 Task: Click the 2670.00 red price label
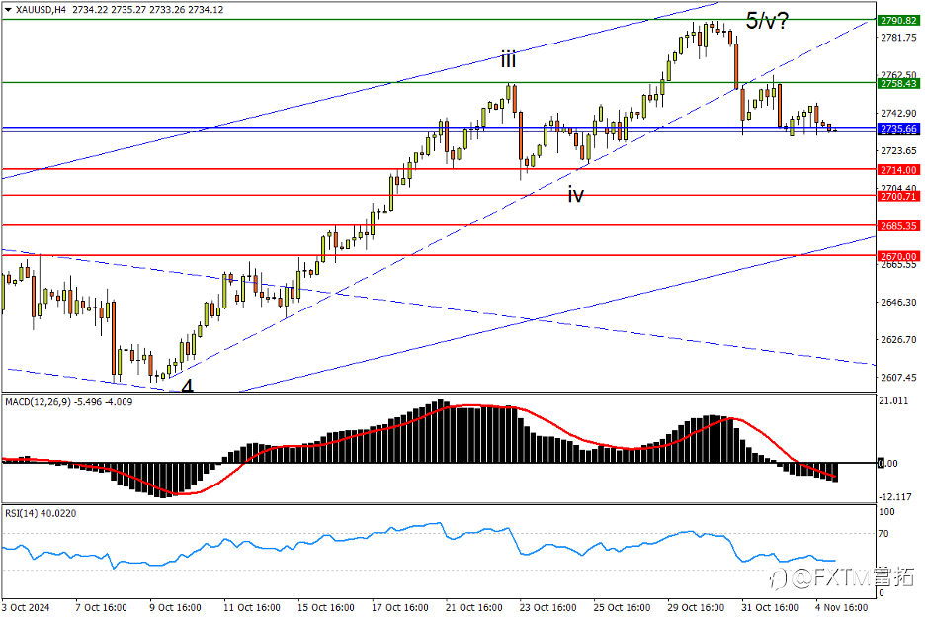pyautogui.click(x=898, y=256)
